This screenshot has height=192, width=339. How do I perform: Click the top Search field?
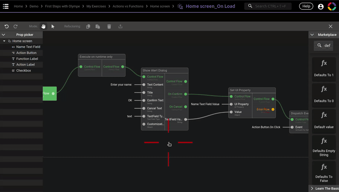(271, 6)
